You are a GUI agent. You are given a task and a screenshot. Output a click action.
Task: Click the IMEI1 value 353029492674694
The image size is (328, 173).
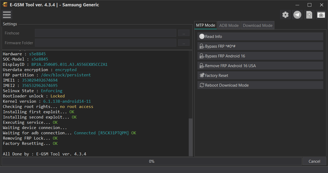(40, 80)
